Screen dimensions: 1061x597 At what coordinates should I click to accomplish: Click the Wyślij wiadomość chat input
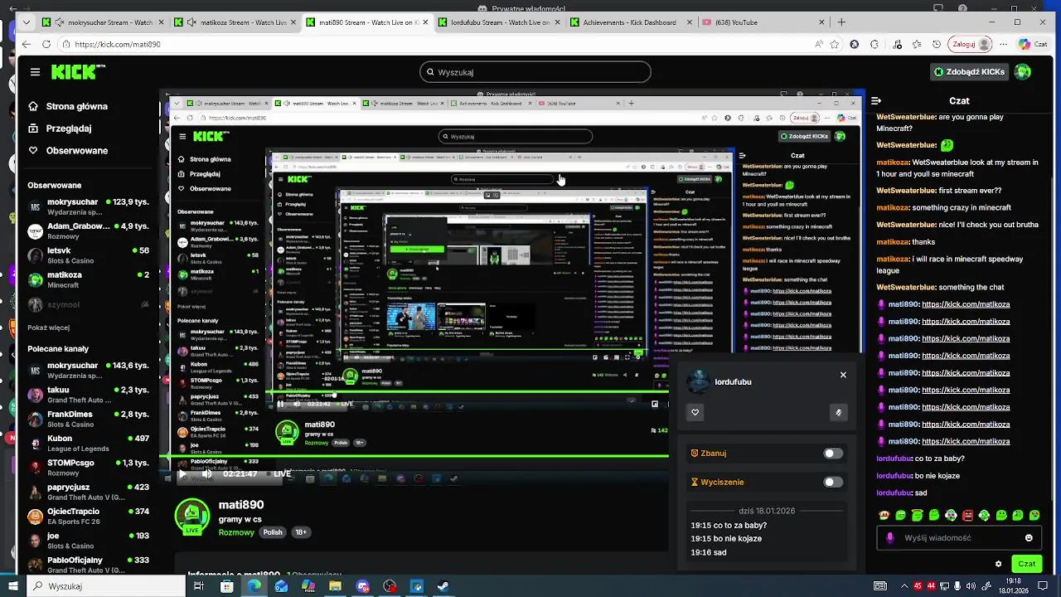pyautogui.click(x=958, y=537)
